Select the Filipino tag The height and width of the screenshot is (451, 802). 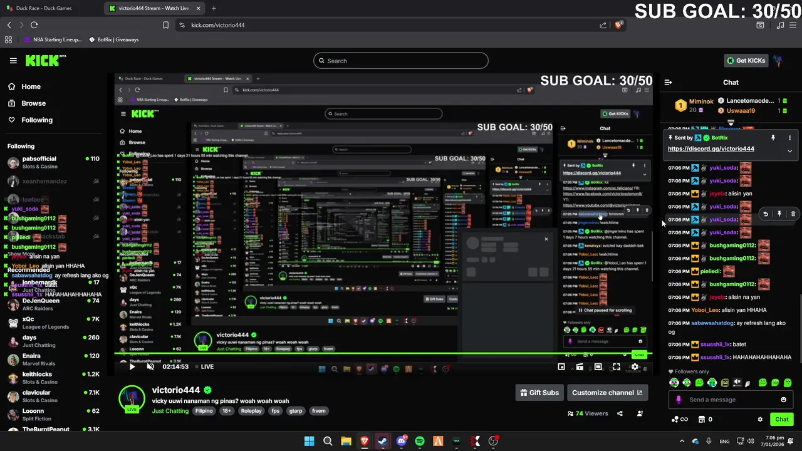204,411
